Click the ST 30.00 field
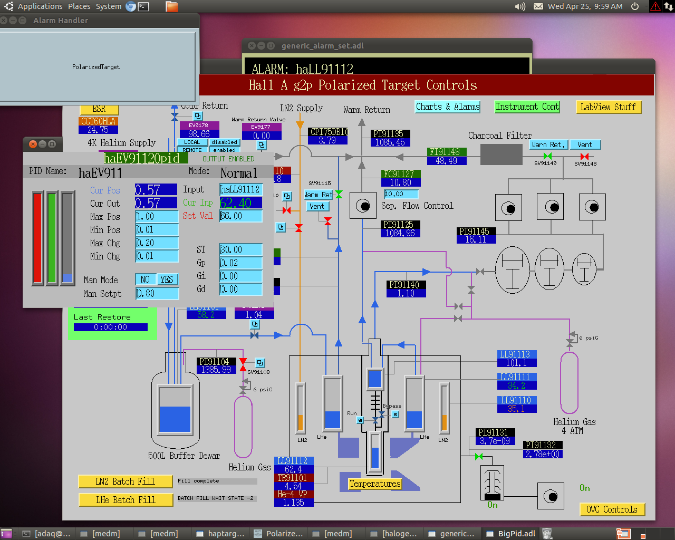Screen dimensions: 675x540 tap(241, 250)
